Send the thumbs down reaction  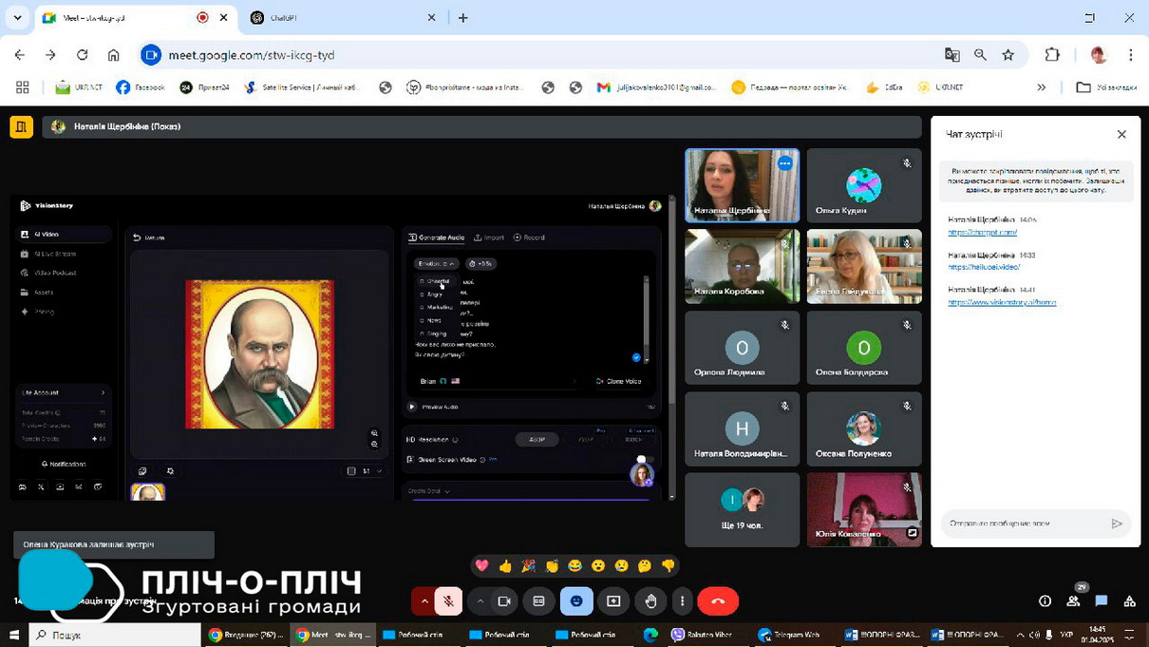(x=668, y=566)
